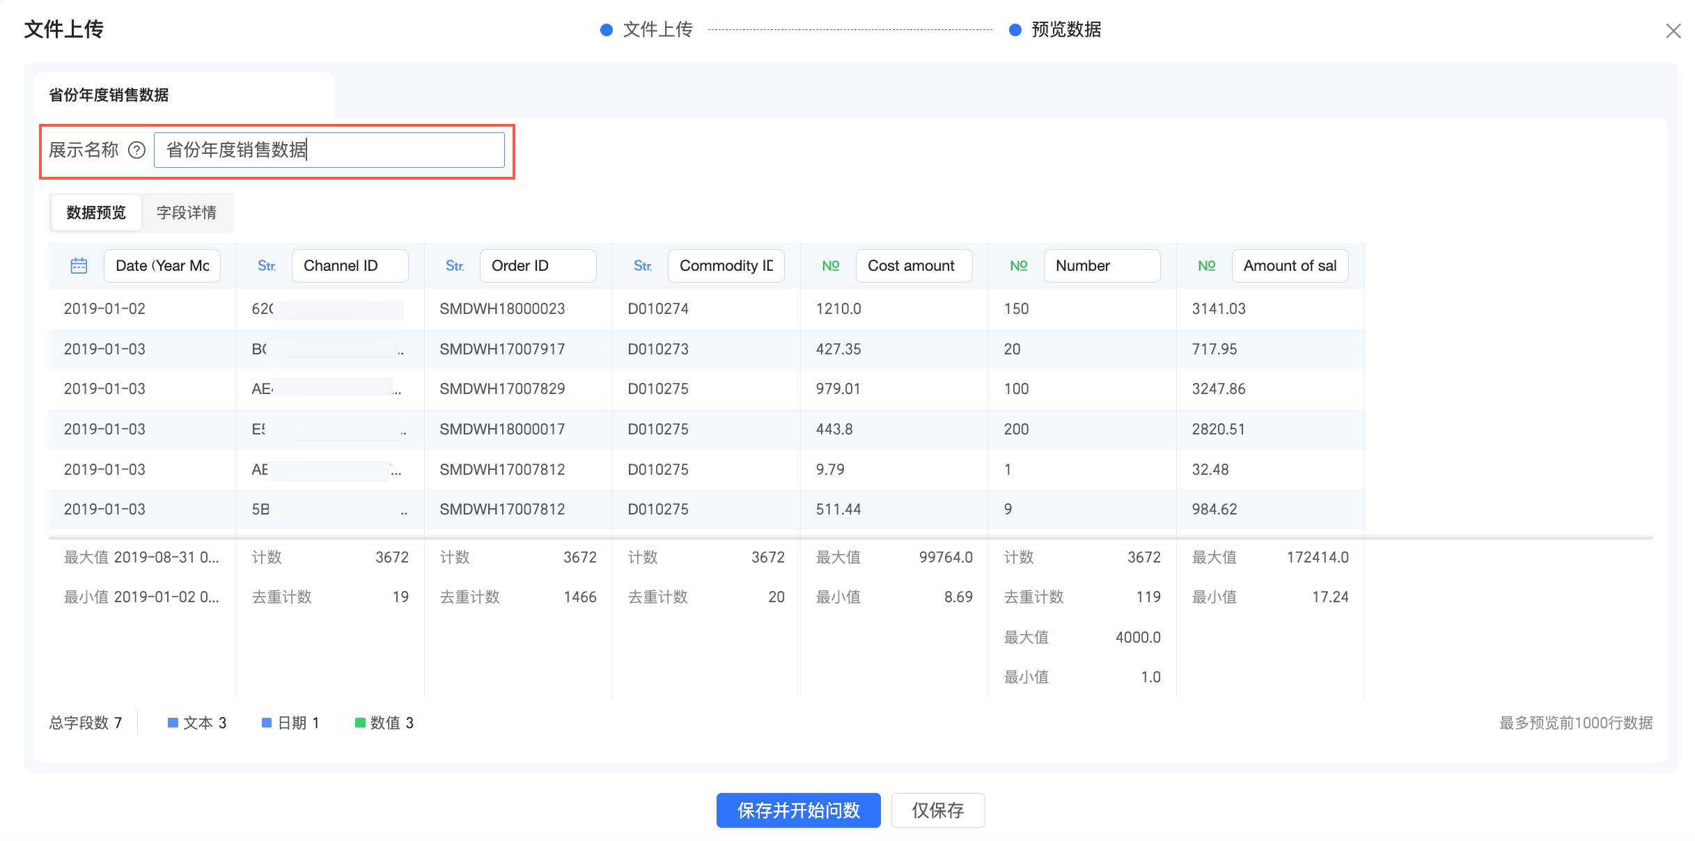Image resolution: width=1695 pixels, height=841 pixels.
Task: Edit the Cost amount column name field
Action: tap(914, 266)
